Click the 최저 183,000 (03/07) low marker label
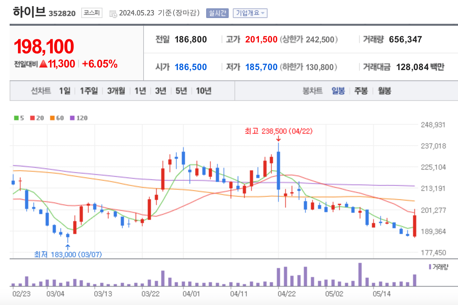This screenshot has width=458, height=305. point(68,255)
